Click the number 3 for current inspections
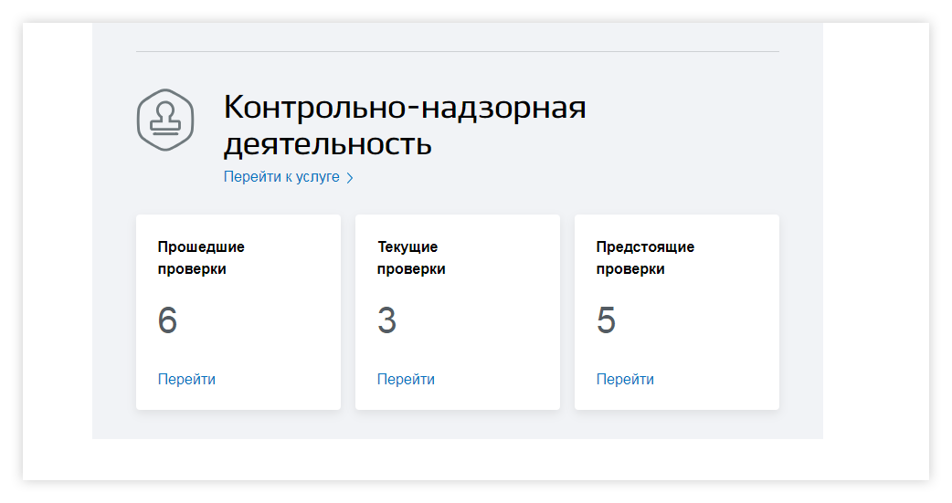This screenshot has width=952, height=503. pos(386,321)
